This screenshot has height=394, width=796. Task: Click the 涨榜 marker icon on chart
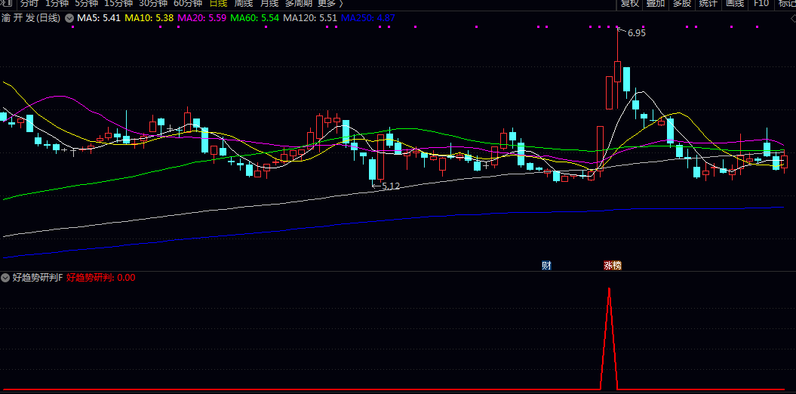(x=612, y=265)
